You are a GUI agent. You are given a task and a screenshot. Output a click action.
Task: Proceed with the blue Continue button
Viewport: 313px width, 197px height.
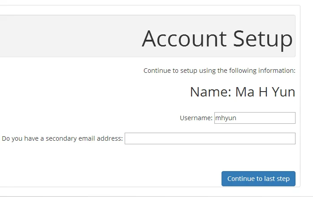click(258, 179)
